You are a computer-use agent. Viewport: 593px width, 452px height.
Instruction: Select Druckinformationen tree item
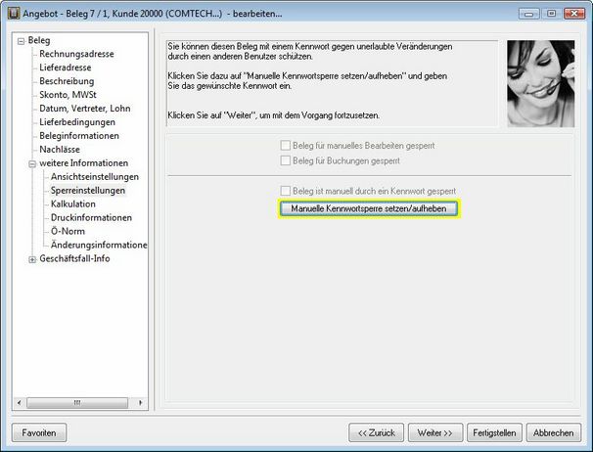point(91,217)
